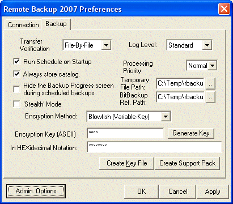This screenshot has height=204, width=233.
Task: Browse for Temporary File Path
Action: point(210,83)
